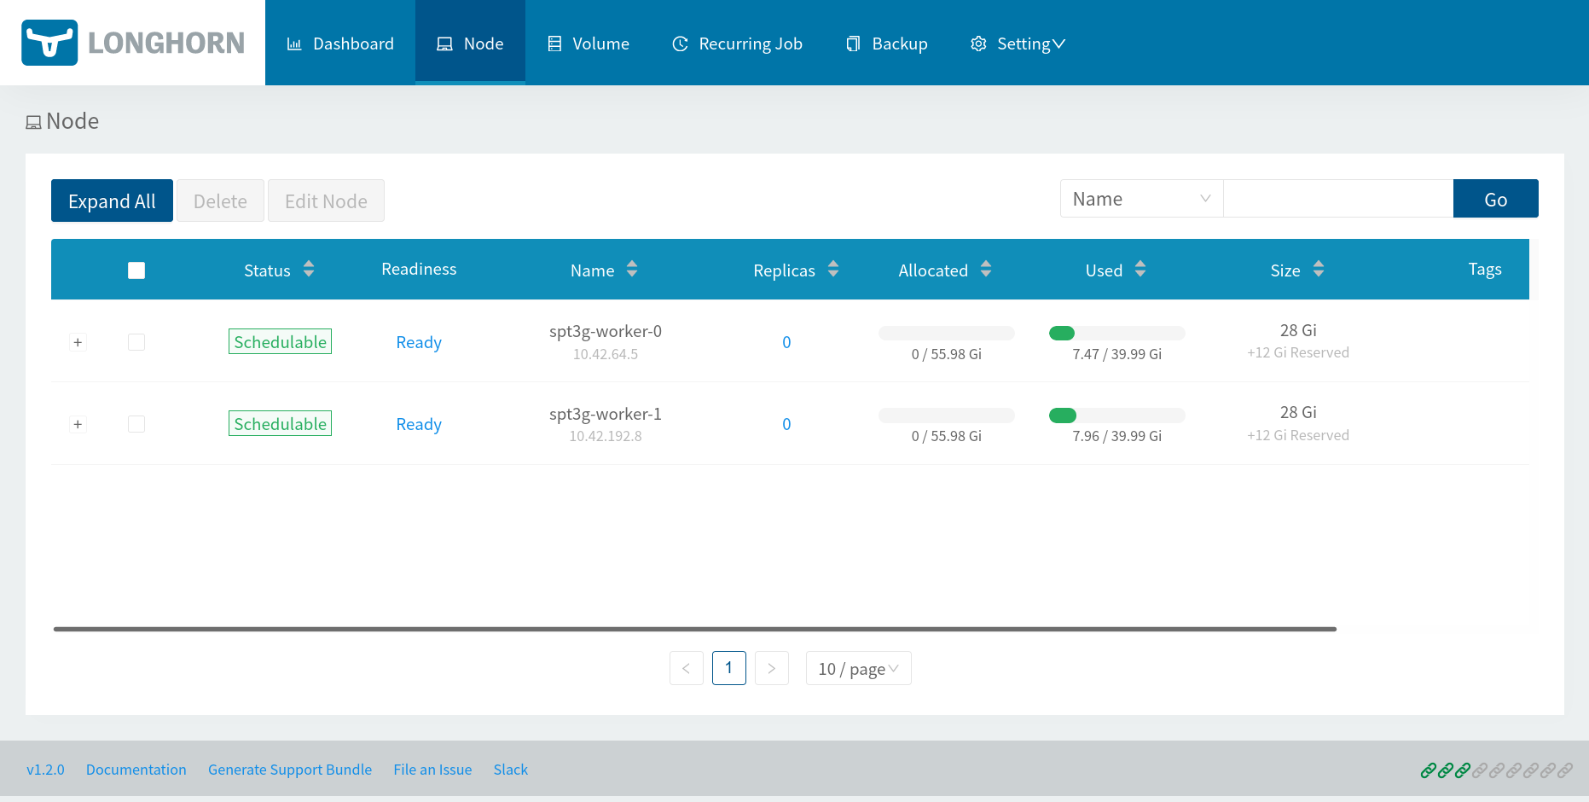Toggle the select-all header checkbox
The height and width of the screenshot is (802, 1589).
(136, 270)
